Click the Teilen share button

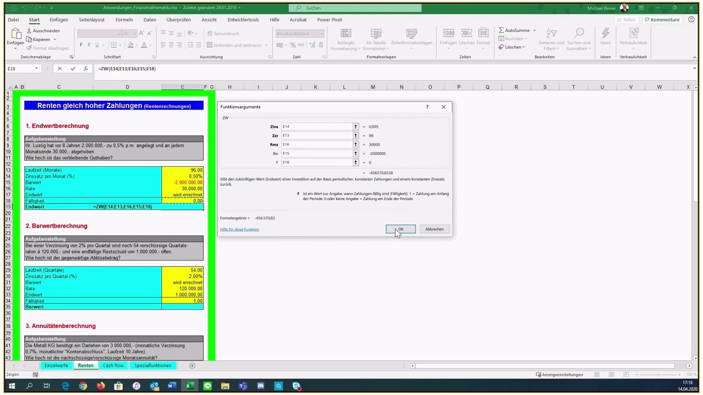click(626, 20)
